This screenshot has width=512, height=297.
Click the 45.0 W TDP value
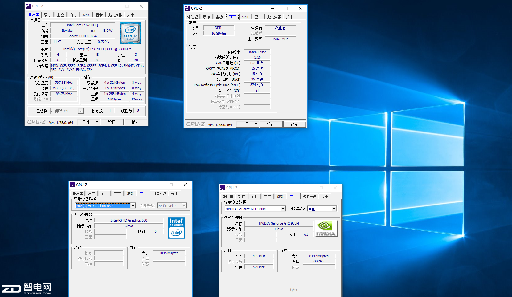click(107, 31)
